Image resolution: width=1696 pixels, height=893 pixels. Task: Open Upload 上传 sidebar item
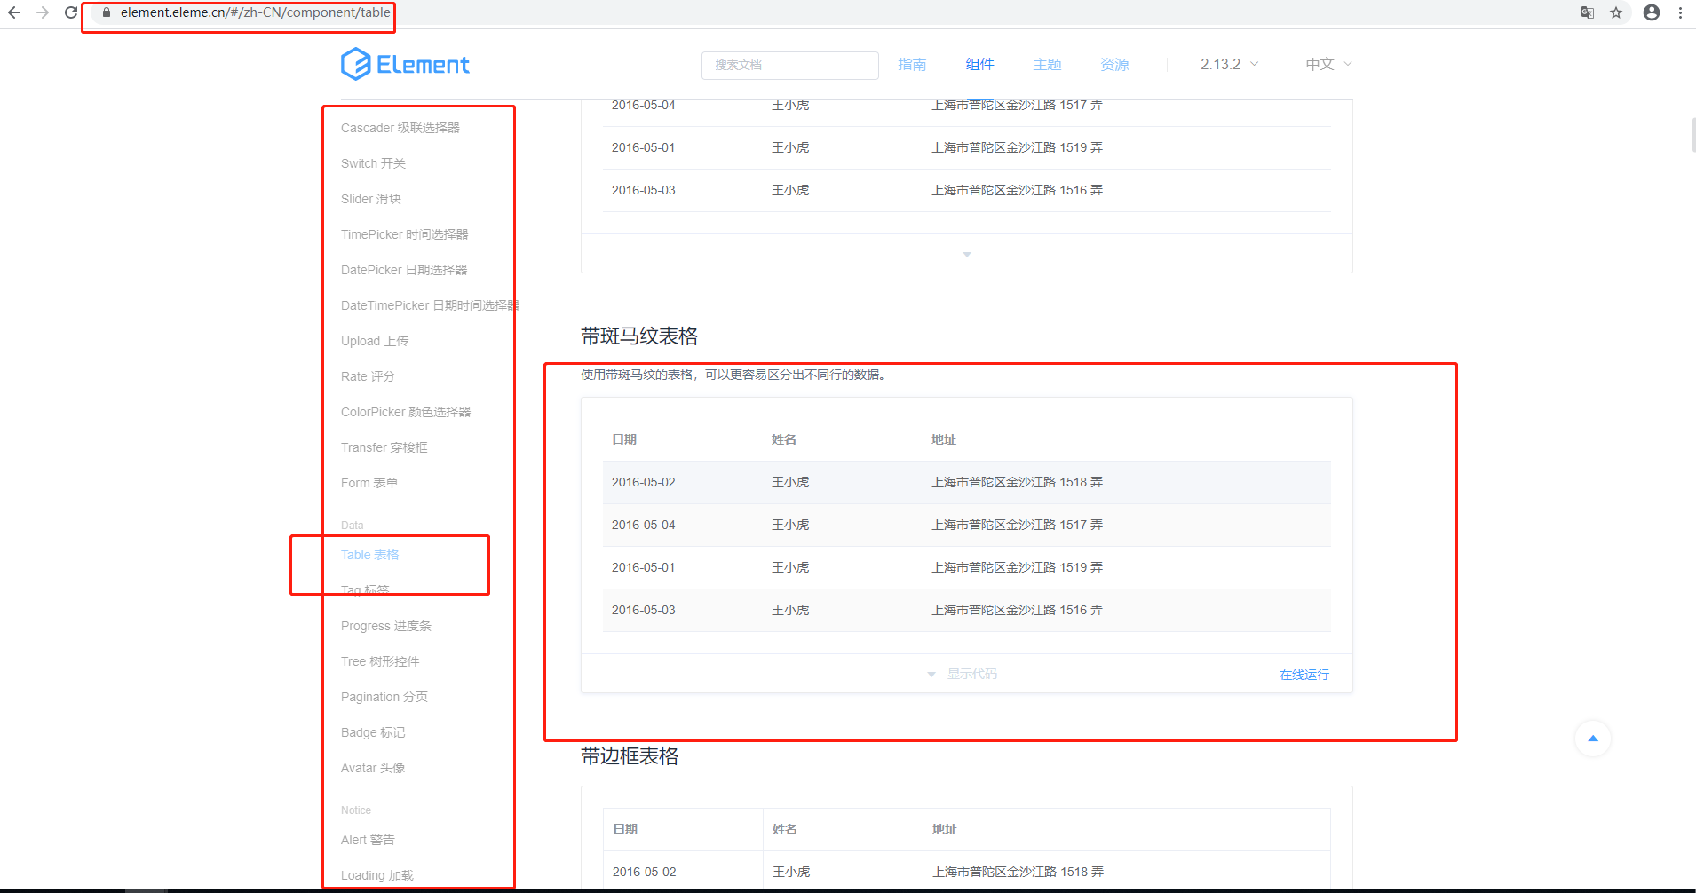[375, 341]
